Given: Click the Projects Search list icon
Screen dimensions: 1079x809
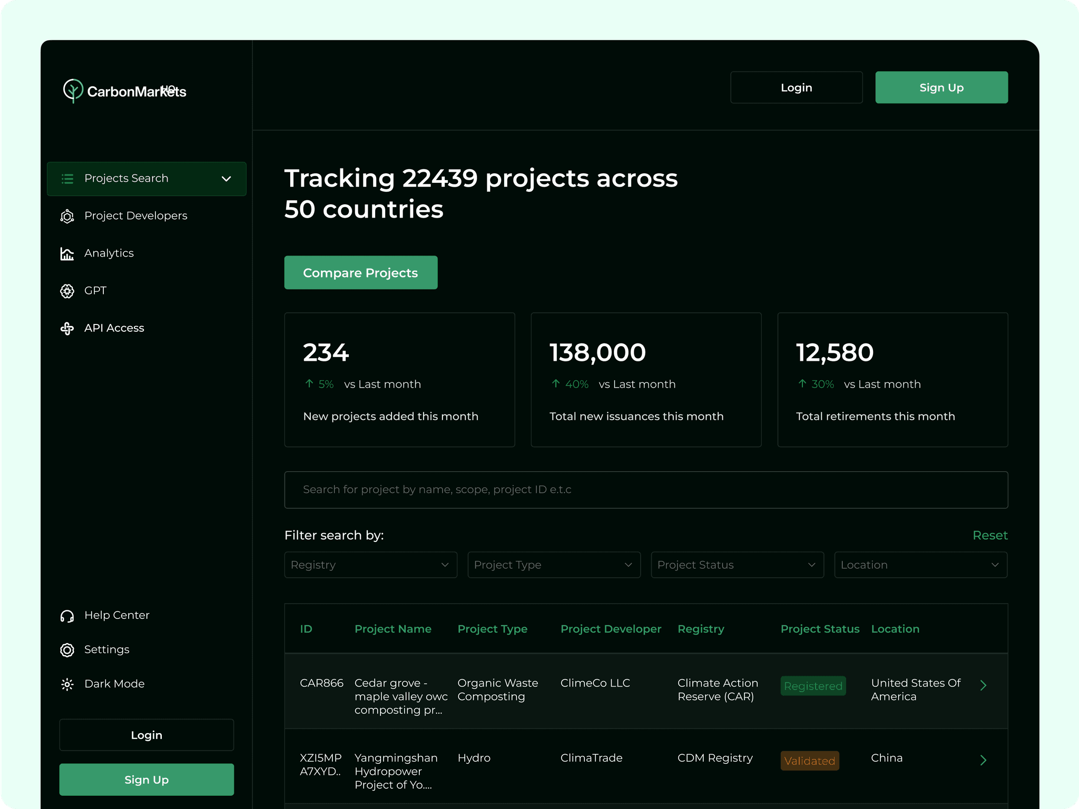Looking at the screenshot, I should tap(67, 179).
